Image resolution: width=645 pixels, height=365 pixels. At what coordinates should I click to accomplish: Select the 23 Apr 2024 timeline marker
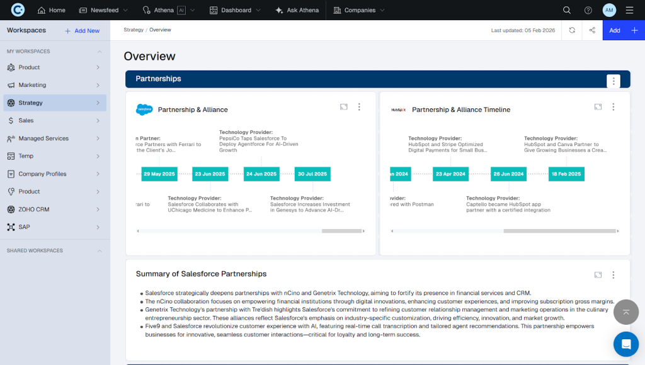450,174
